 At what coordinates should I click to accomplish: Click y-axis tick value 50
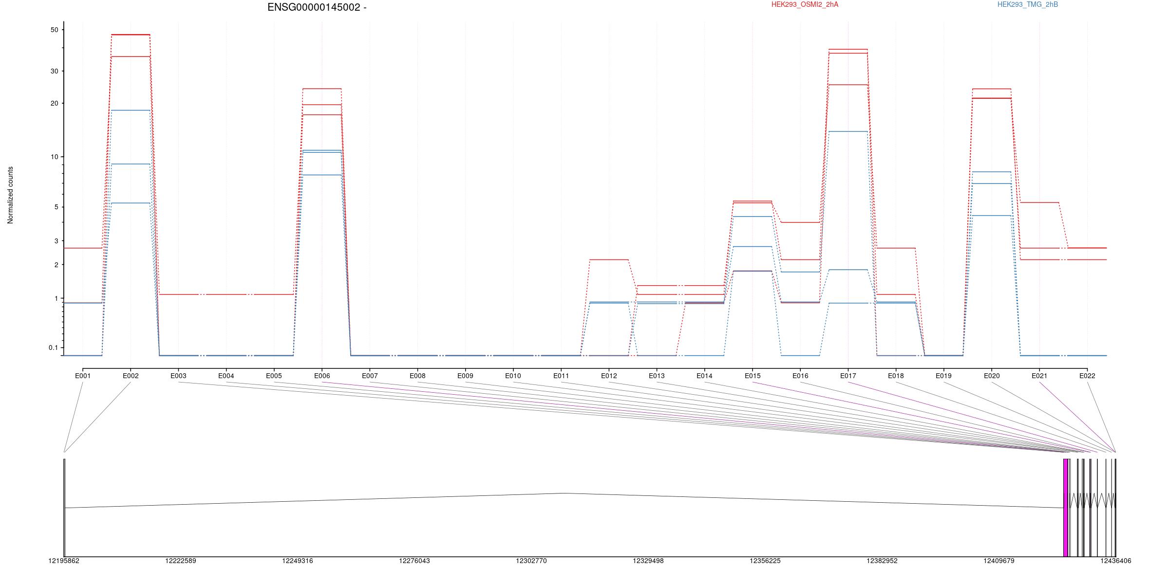pos(54,30)
